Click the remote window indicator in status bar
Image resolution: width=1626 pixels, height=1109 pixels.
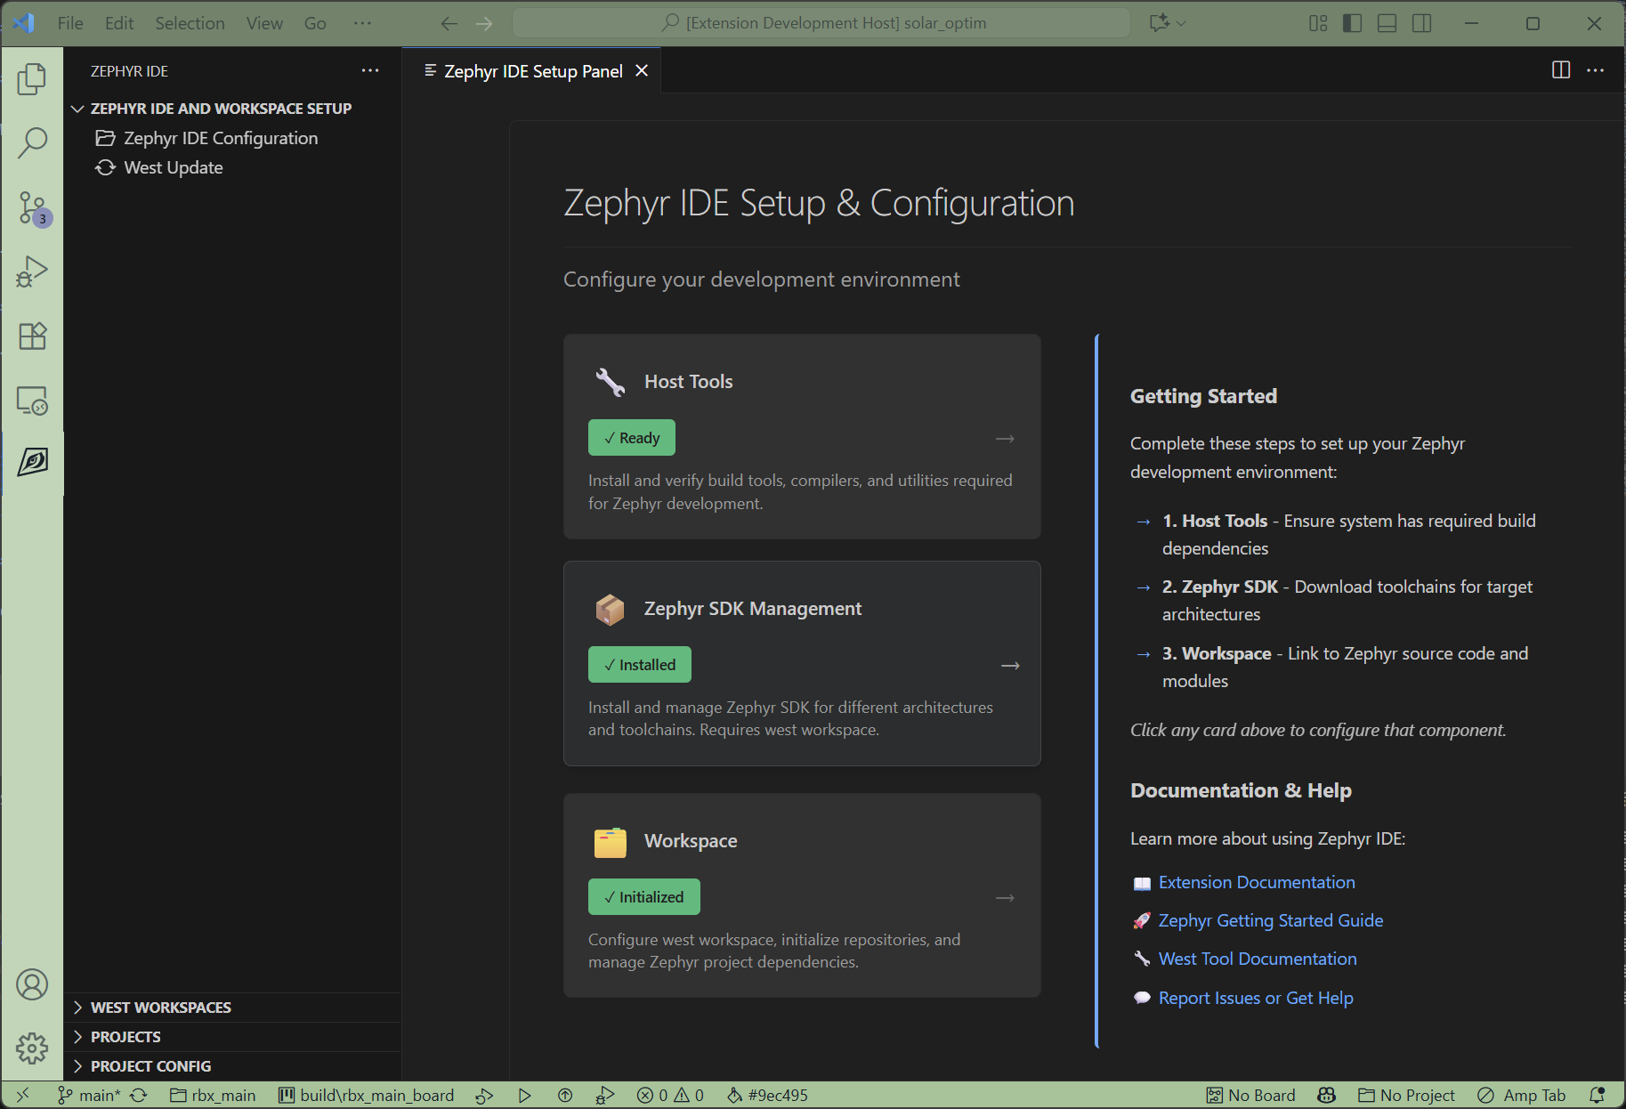(x=23, y=1095)
